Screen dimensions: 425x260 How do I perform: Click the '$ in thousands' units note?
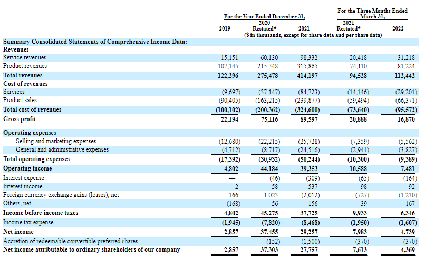tap(313, 35)
